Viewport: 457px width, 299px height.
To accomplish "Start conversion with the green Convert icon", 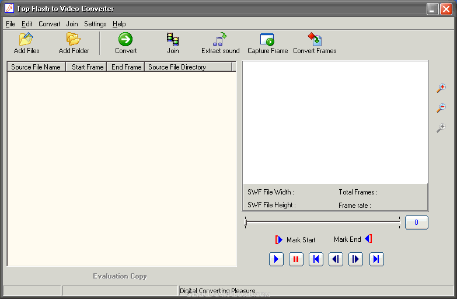I will pyautogui.click(x=125, y=39).
